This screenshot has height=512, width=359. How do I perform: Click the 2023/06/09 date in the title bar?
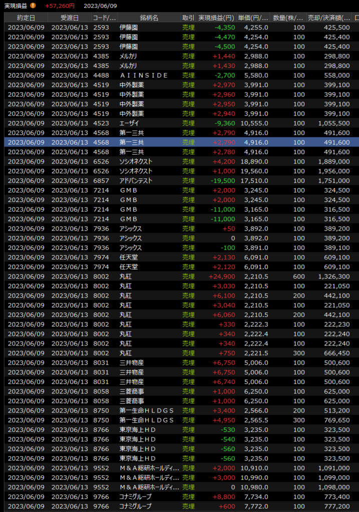[x=101, y=6]
